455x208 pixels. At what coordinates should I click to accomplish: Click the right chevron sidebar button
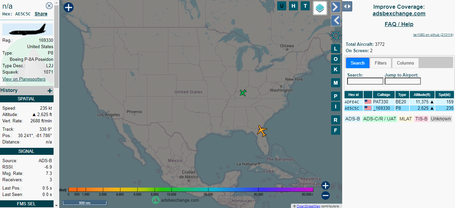[336, 7]
